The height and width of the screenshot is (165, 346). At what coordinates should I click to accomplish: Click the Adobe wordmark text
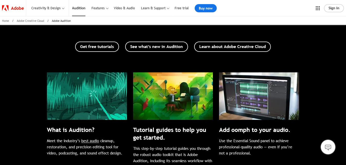click(x=17, y=8)
